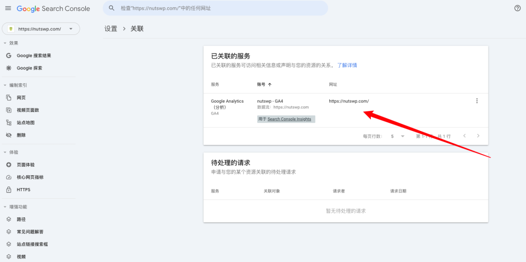526x262 pixels.
Task: Click the search magnifier icon
Action: 112,8
